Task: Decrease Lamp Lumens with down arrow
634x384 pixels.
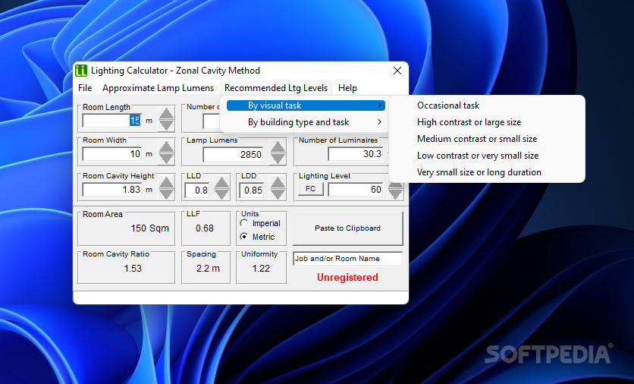Action: [278, 158]
